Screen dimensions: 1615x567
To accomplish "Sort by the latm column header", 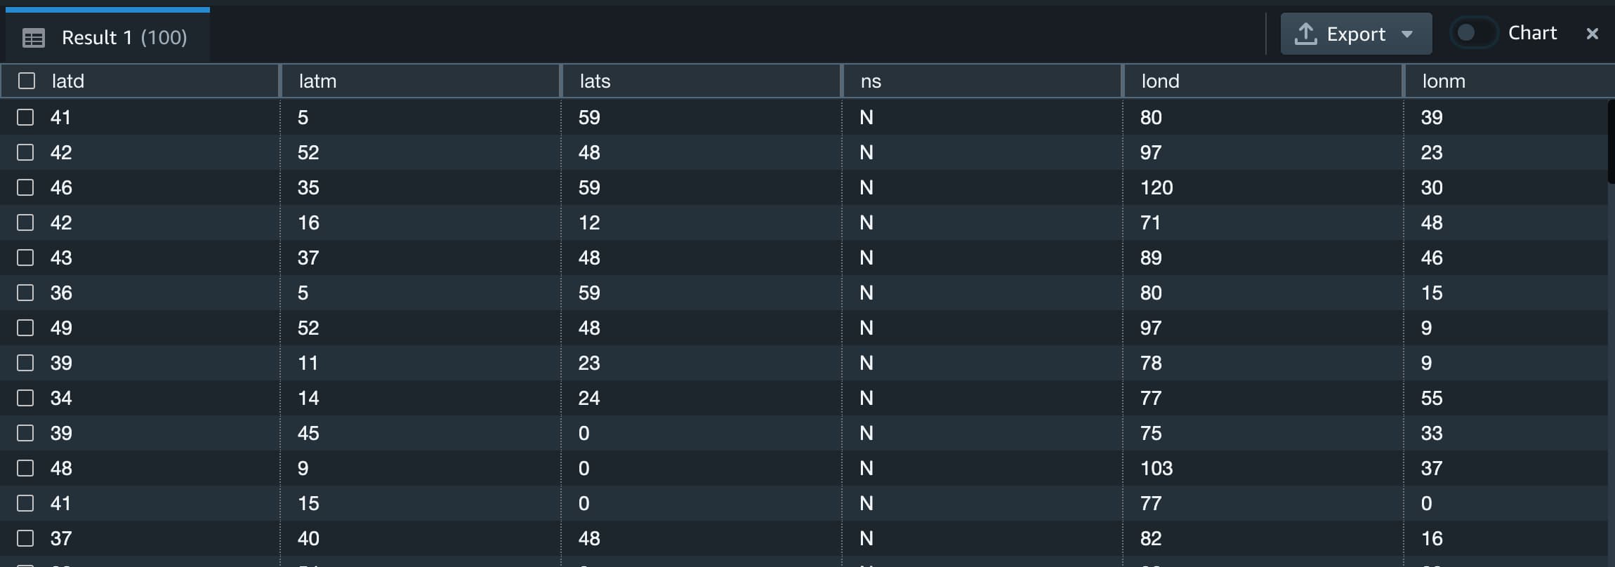I will click(318, 81).
